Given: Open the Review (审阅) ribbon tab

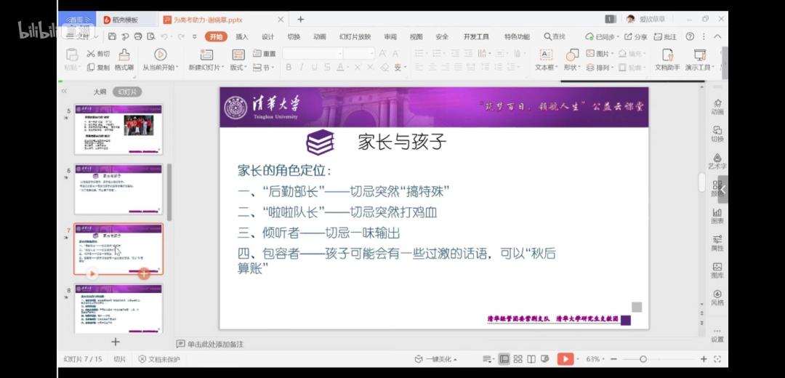Looking at the screenshot, I should [390, 36].
